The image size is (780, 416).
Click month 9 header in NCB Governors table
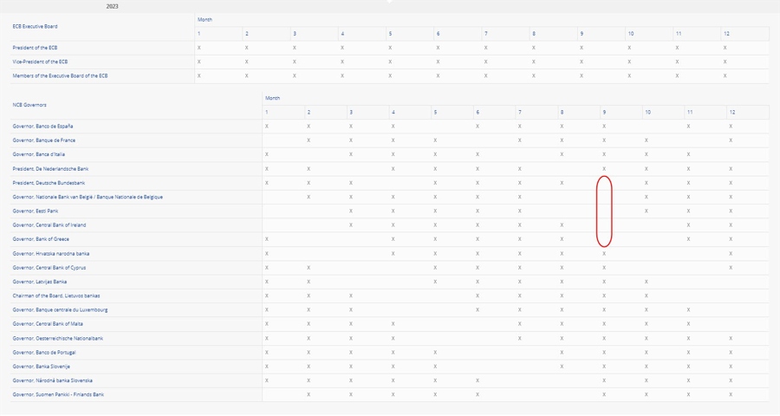[x=604, y=113]
